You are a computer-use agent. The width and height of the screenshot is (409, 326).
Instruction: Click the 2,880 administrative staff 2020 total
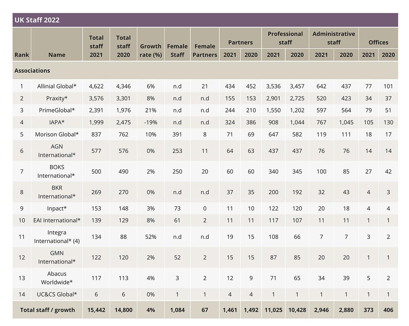[x=346, y=310]
